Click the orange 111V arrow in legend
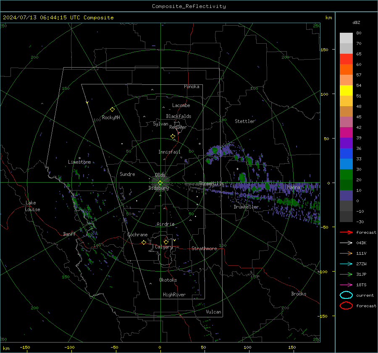The image size is (378, 353). click(346, 253)
